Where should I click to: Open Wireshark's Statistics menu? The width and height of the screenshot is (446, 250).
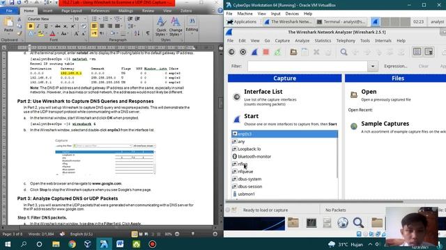coord(323,41)
